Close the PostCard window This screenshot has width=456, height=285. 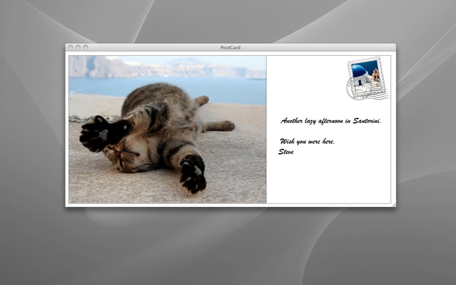point(71,47)
